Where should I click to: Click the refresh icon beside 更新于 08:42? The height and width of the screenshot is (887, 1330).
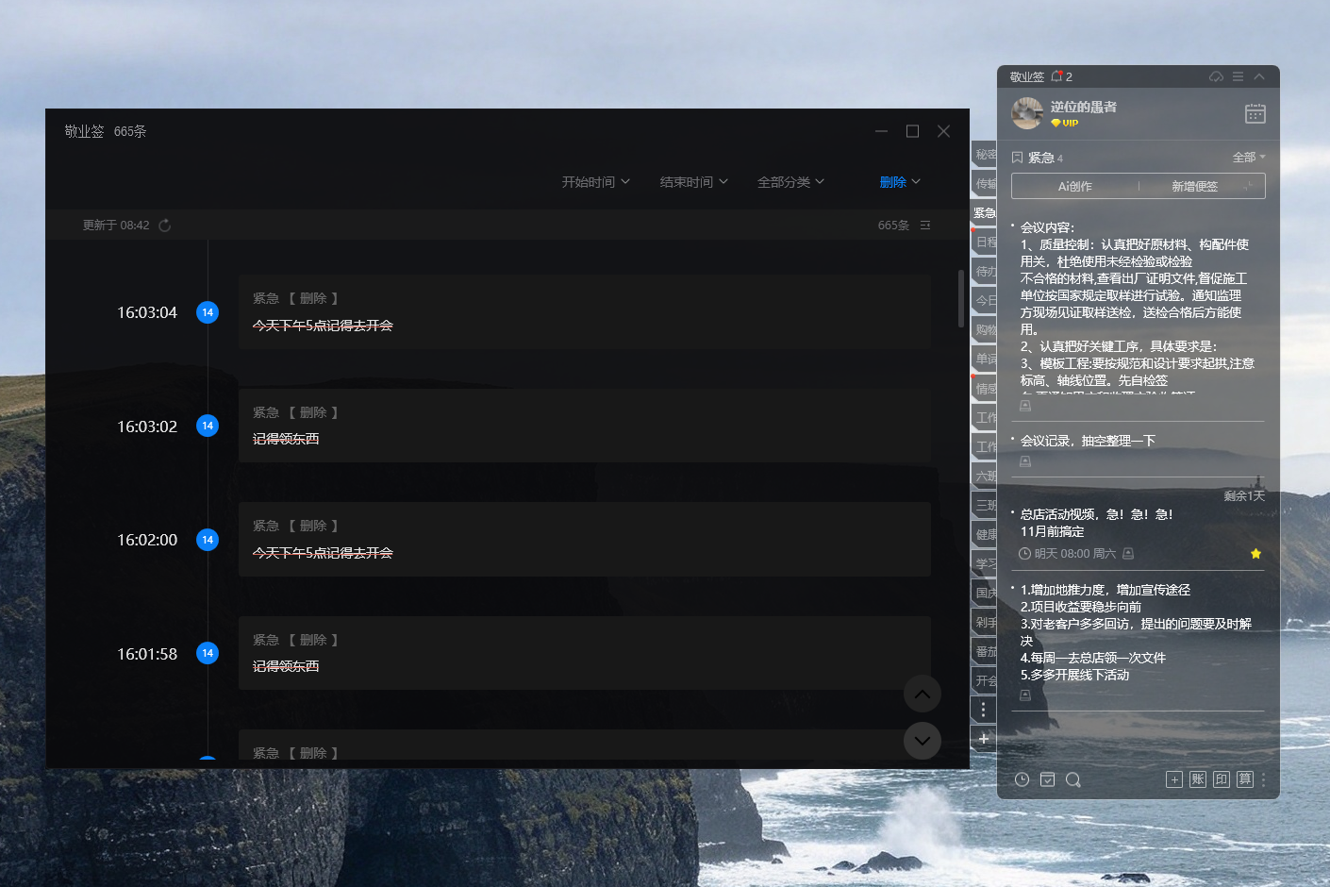pos(165,226)
